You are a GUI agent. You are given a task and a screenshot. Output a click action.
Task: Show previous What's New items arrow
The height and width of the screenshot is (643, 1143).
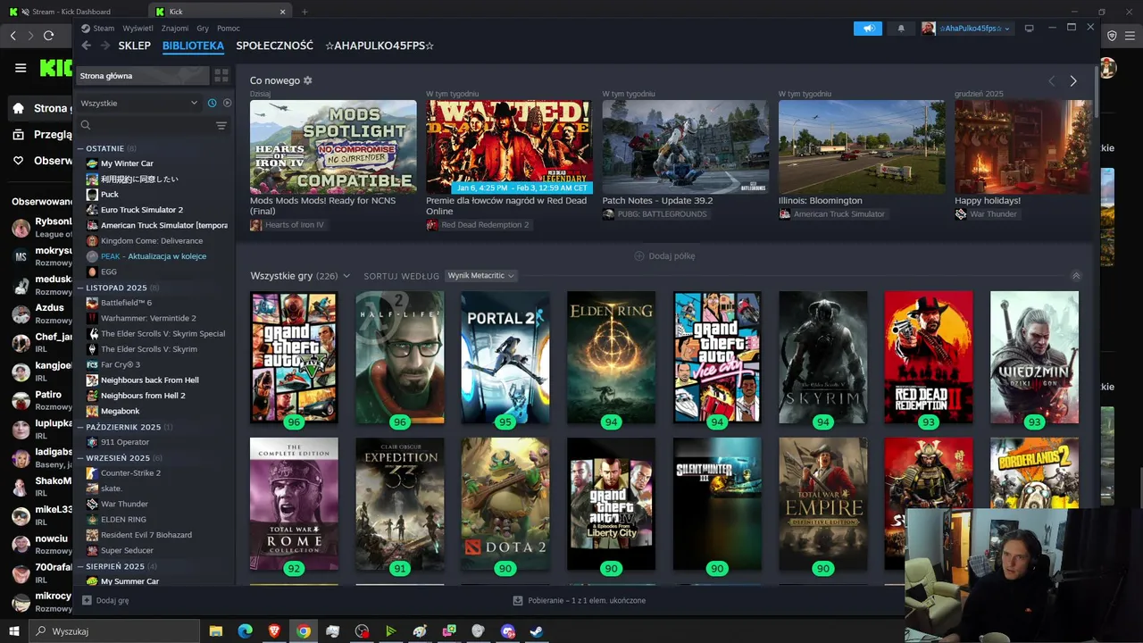tap(1051, 81)
